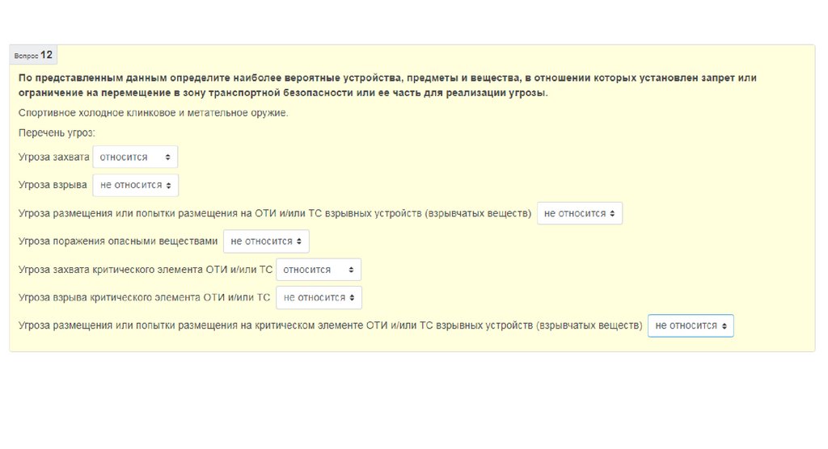The height and width of the screenshot is (449, 828).
Task: Open 'Угроза взрыва критического элемента' dropdown
Action: click(319, 297)
